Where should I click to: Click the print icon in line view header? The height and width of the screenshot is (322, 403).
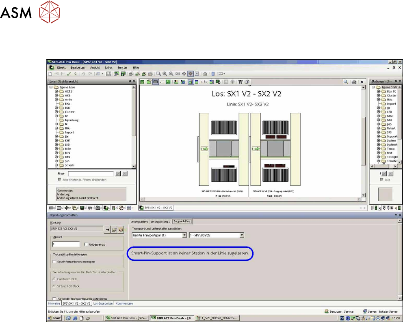(354, 82)
